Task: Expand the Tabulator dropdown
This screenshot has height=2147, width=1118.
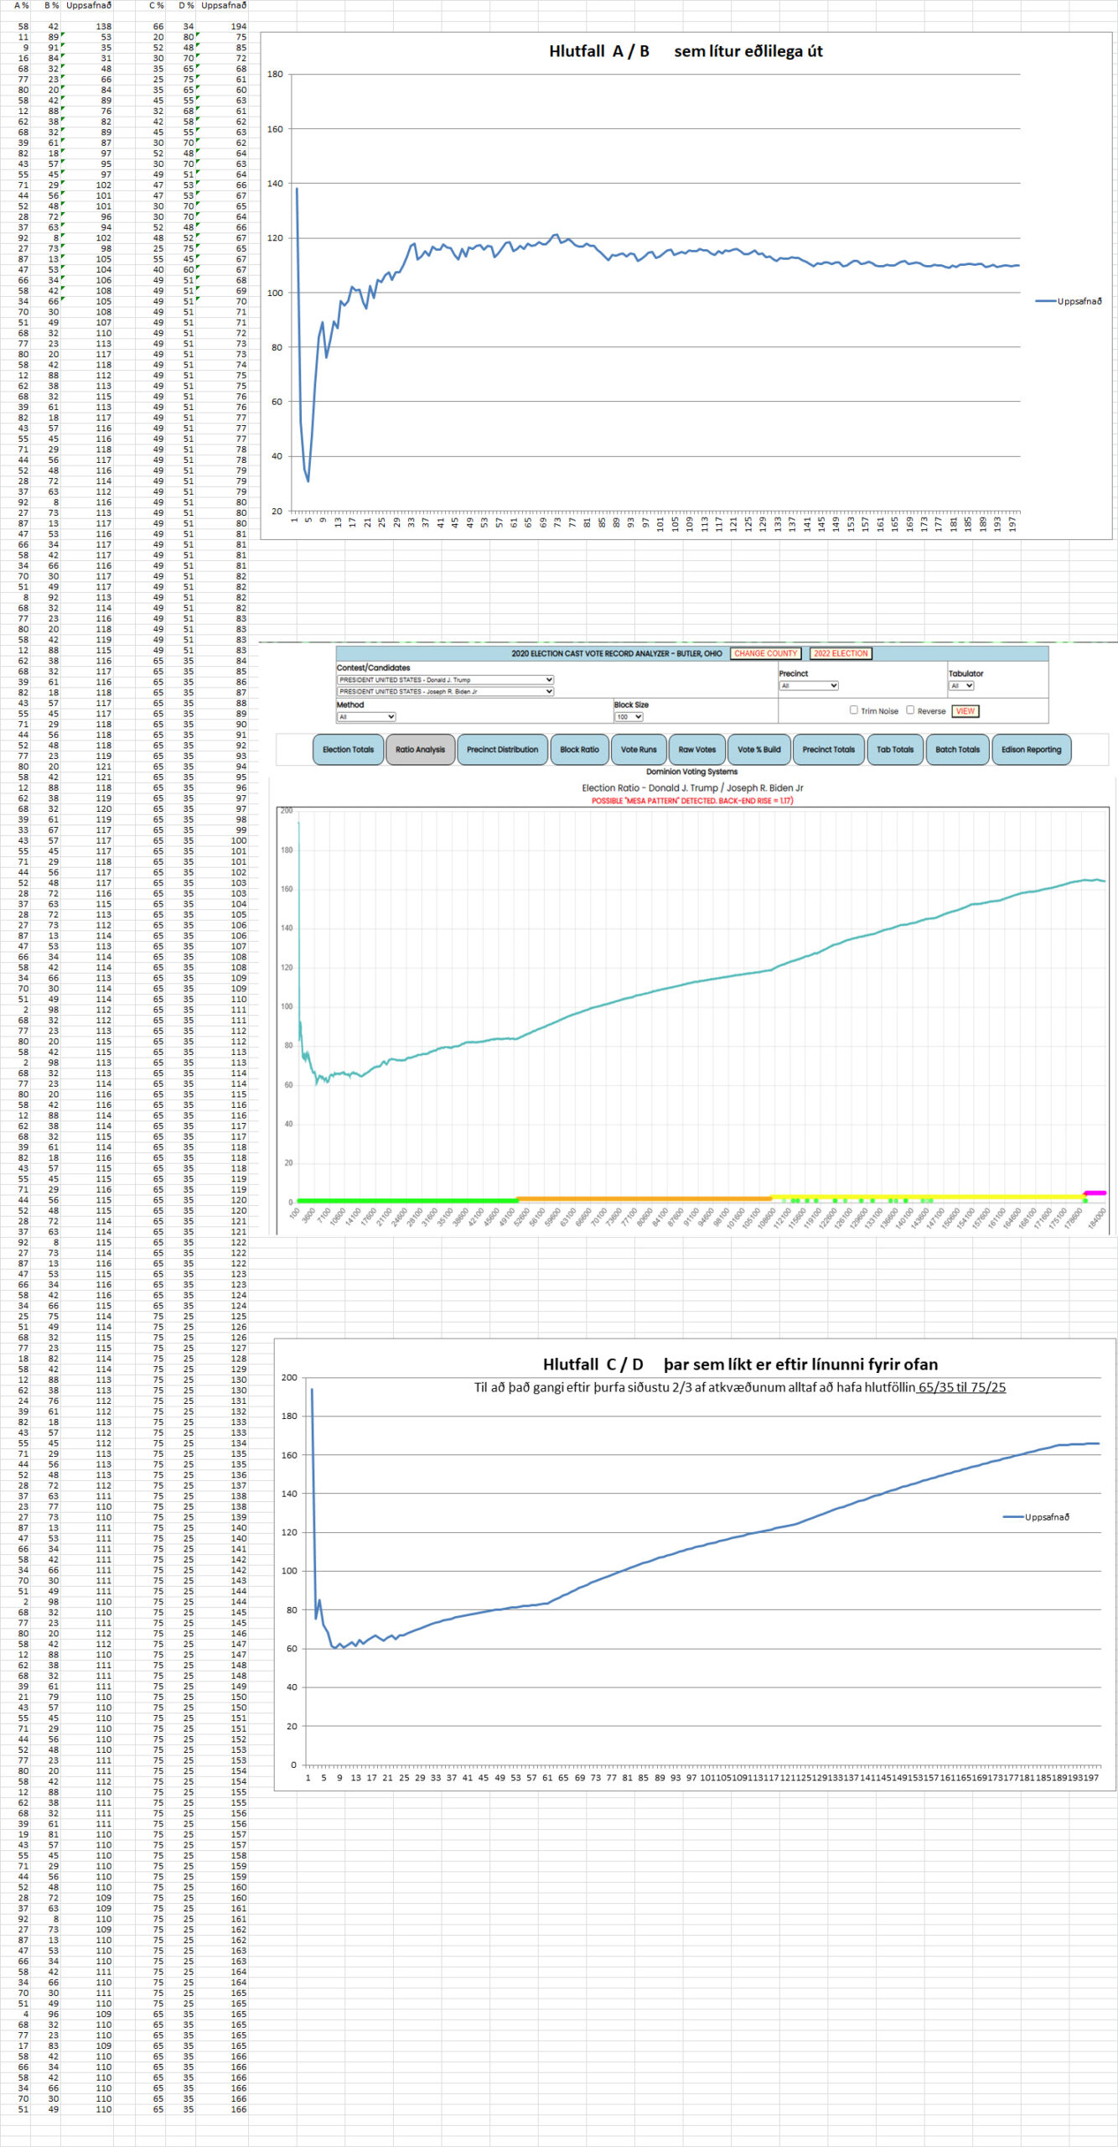Action: pyautogui.click(x=961, y=685)
